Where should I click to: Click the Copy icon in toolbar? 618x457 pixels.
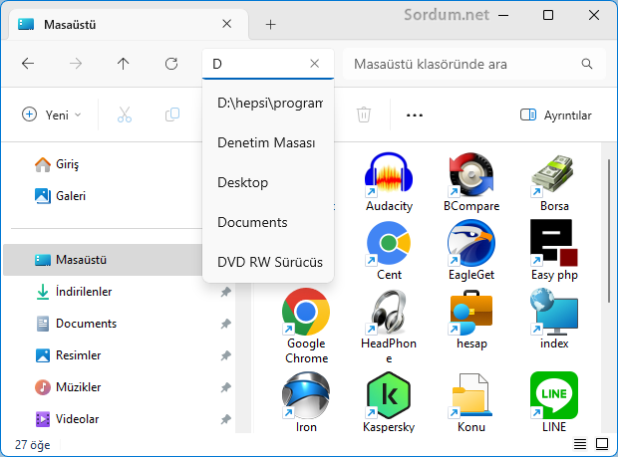(x=172, y=114)
